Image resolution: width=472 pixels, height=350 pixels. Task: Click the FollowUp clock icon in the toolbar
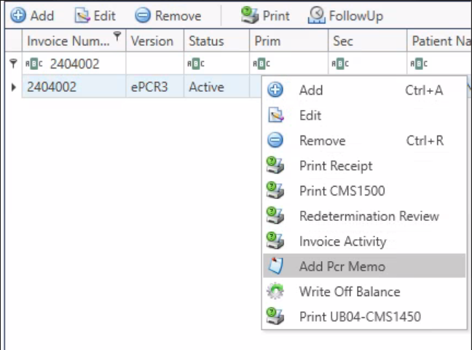[317, 15]
